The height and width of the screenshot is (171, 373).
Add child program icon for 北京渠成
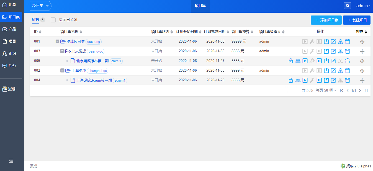pyautogui.click(x=341, y=51)
